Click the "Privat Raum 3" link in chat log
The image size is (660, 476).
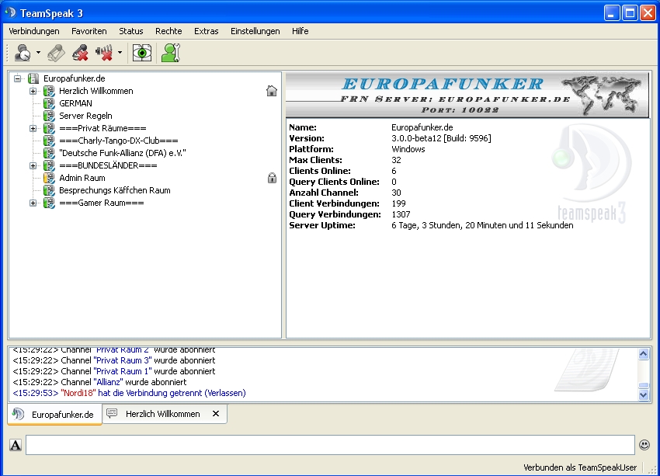(123, 360)
